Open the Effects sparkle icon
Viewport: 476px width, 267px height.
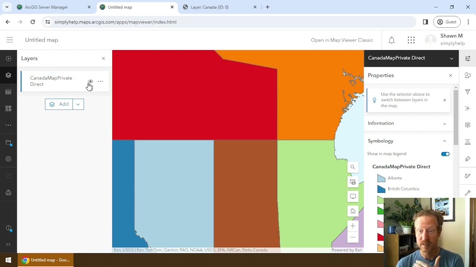coord(467,108)
